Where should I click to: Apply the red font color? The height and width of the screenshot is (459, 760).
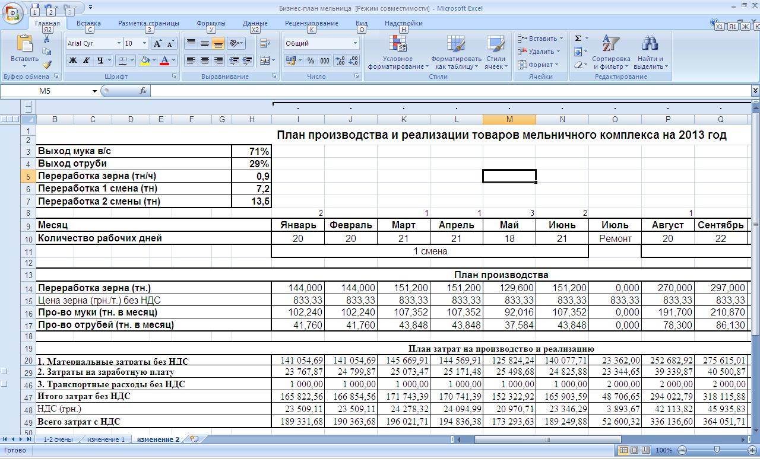point(165,60)
